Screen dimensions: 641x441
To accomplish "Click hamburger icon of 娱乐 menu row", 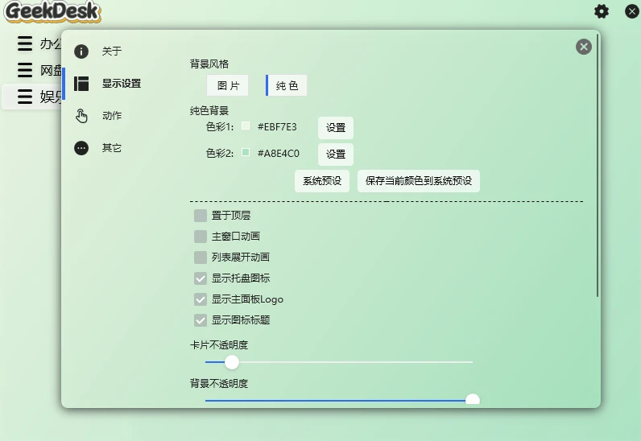I will 25,97.
